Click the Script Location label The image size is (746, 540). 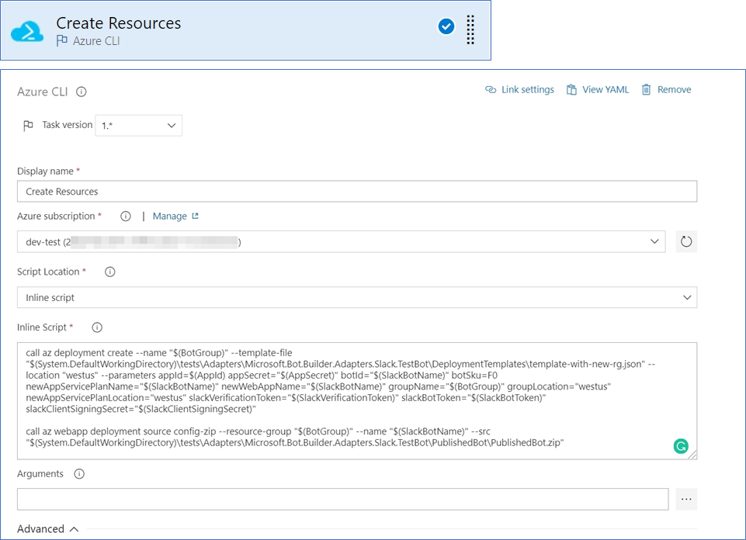48,272
